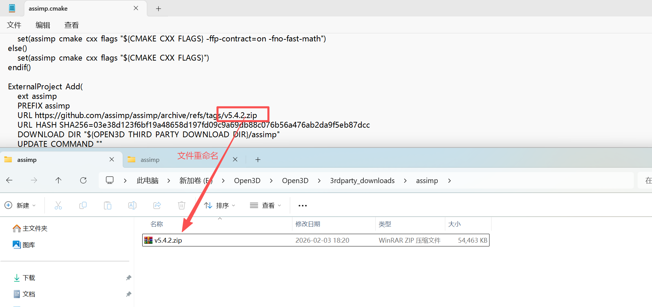Click the PREFIX assimp line
652x307 pixels.
[44, 106]
